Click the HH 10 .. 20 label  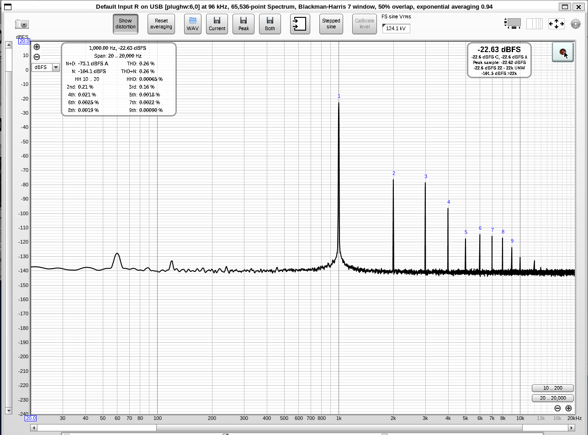(x=87, y=79)
